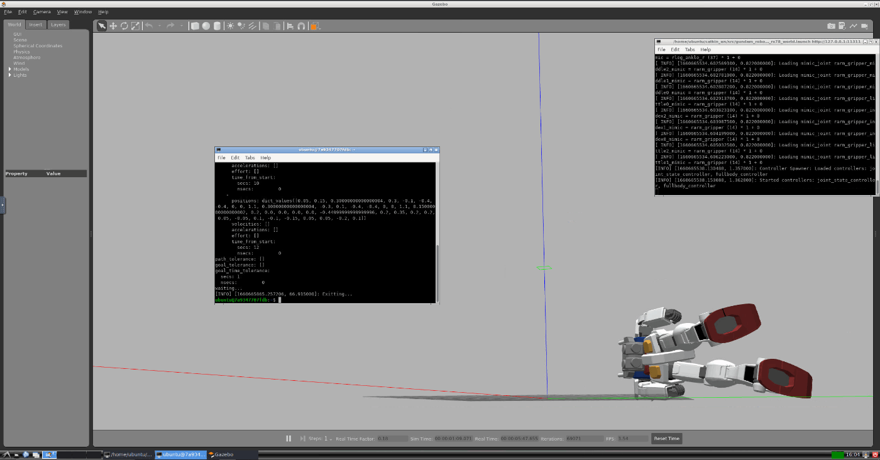Open Tabs menu in small terminal window
The width and height of the screenshot is (880, 460).
click(x=250, y=158)
